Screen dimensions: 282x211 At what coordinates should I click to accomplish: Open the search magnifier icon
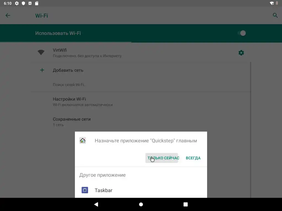(275, 15)
